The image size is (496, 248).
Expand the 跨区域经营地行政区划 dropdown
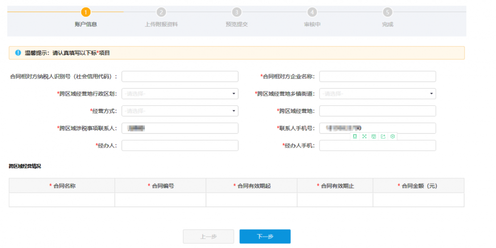[x=180, y=94]
